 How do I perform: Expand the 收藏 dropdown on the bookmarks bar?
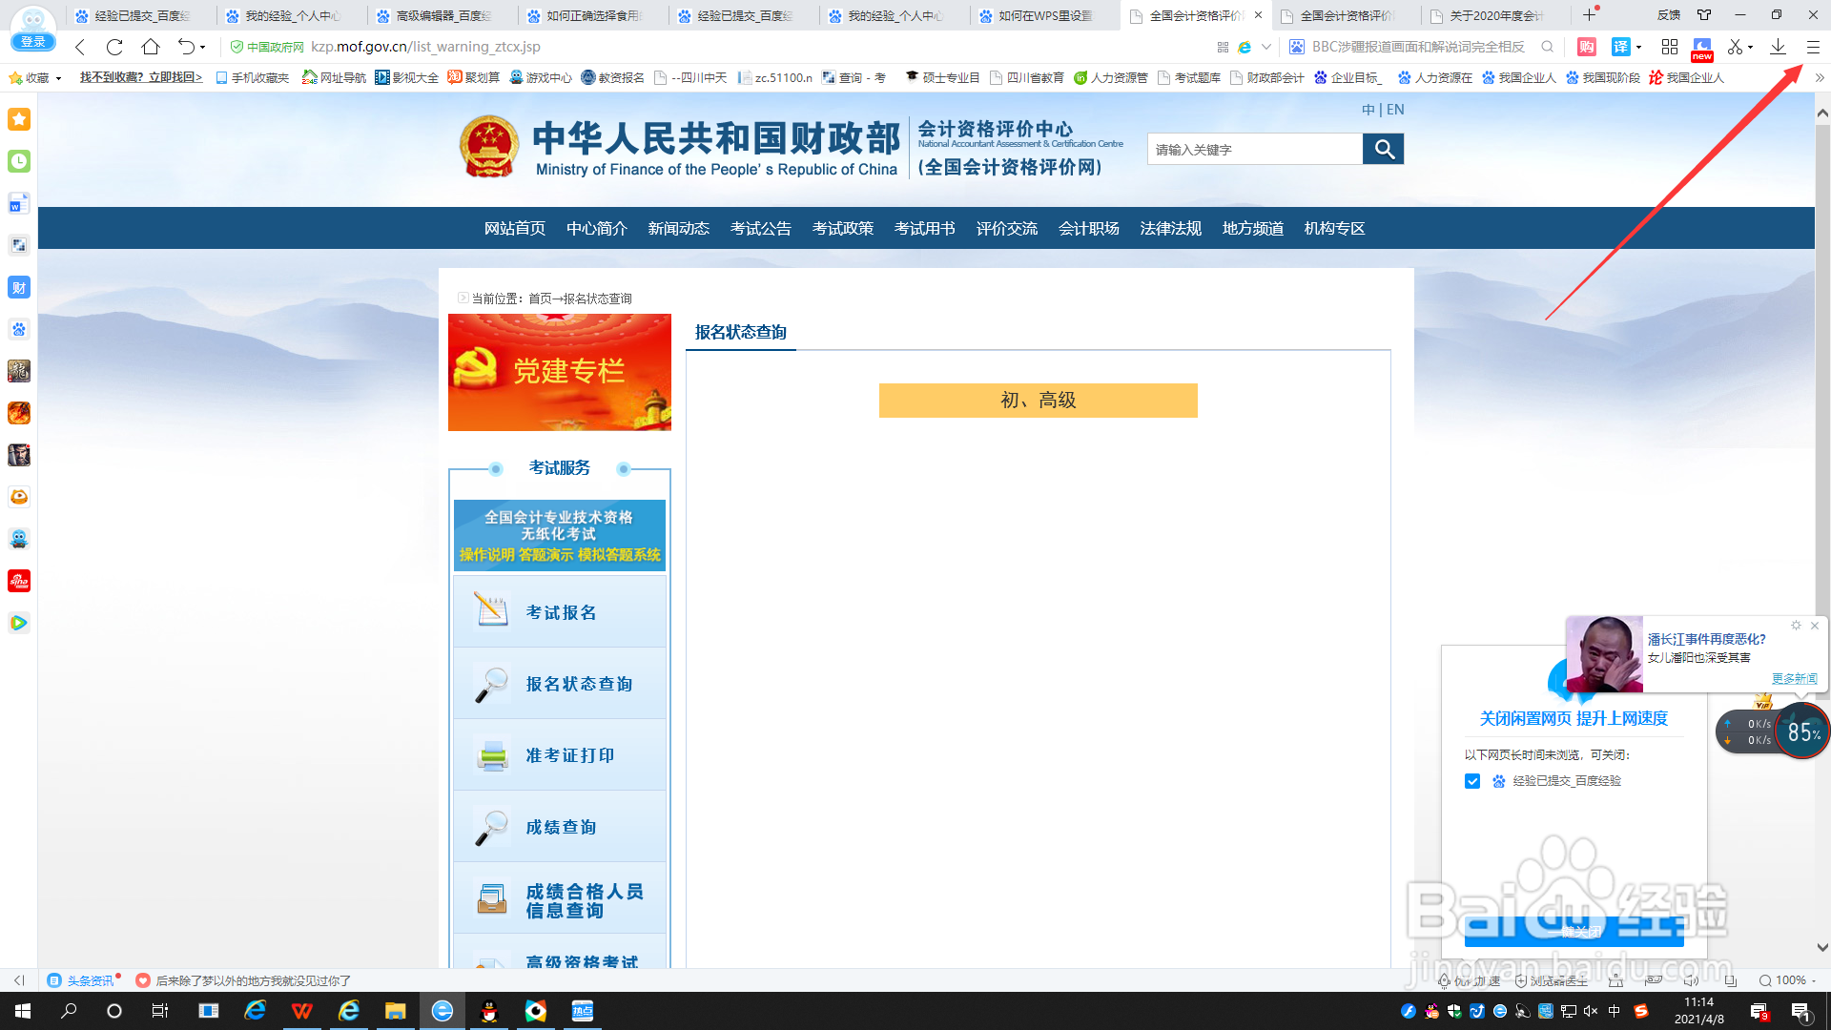(56, 77)
